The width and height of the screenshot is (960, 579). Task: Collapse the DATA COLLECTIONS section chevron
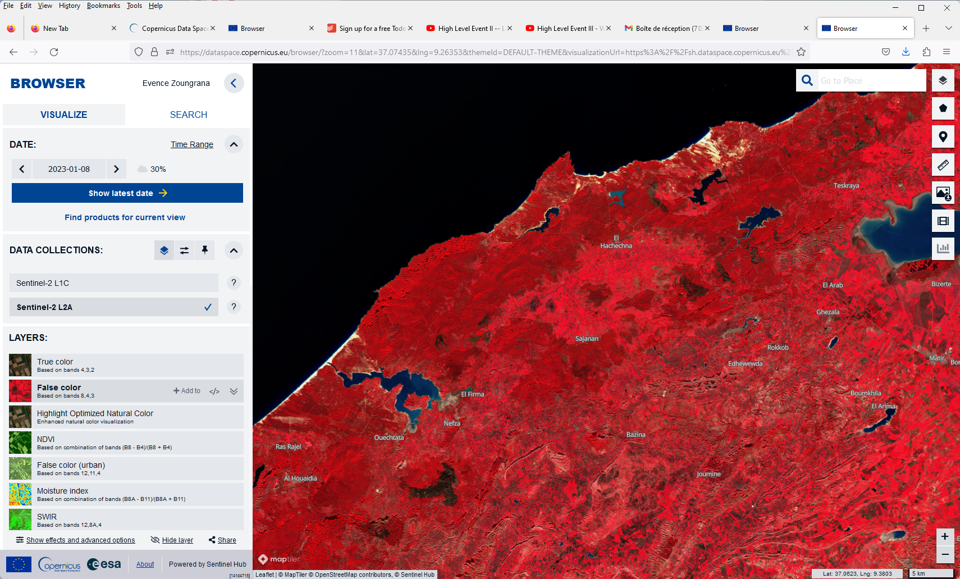point(234,250)
